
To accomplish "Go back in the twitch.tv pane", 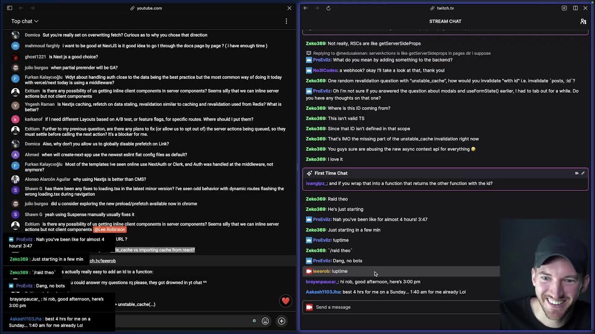I will click(305, 8).
